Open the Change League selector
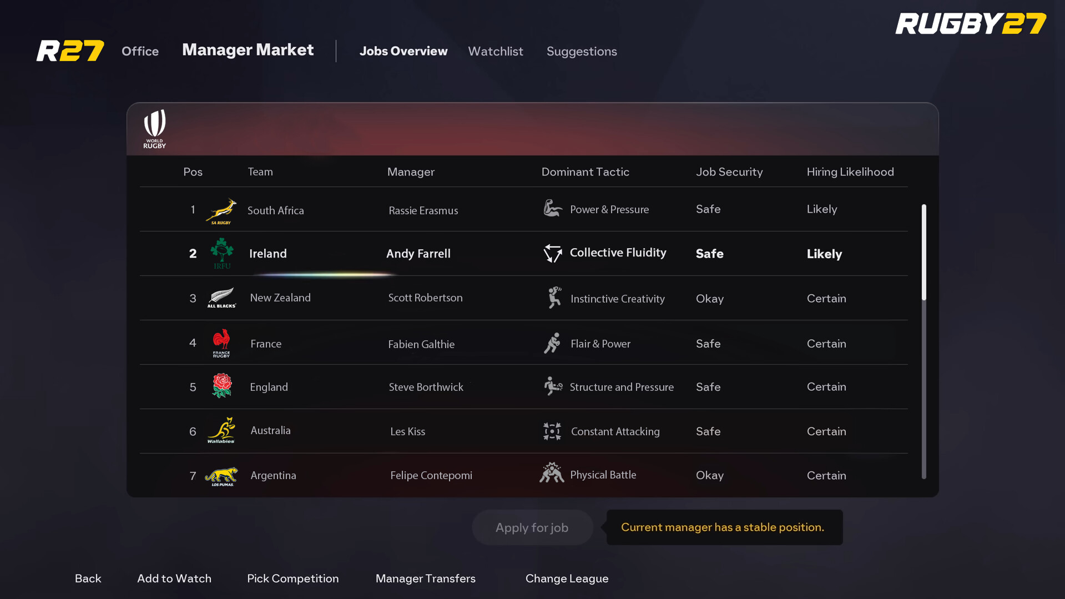The image size is (1065, 599). (x=567, y=578)
